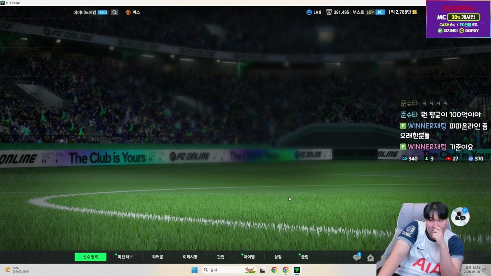Open the 클럽 menu
Viewport: 491px width, 276px height.
click(305, 257)
